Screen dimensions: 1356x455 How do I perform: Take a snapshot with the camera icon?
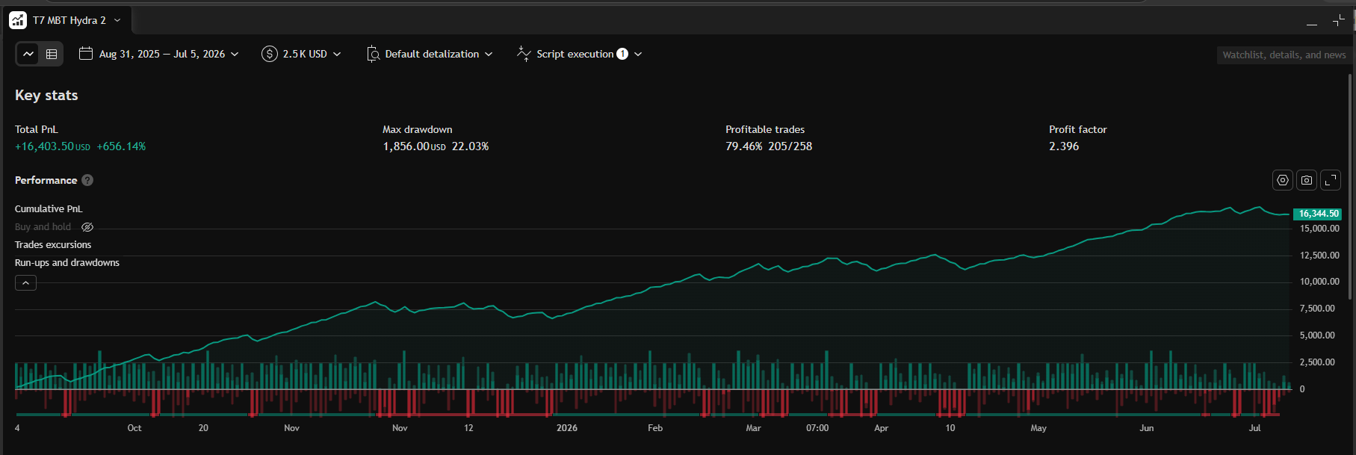(1307, 180)
